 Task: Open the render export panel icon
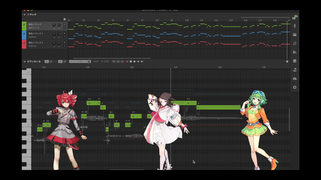pos(295,70)
